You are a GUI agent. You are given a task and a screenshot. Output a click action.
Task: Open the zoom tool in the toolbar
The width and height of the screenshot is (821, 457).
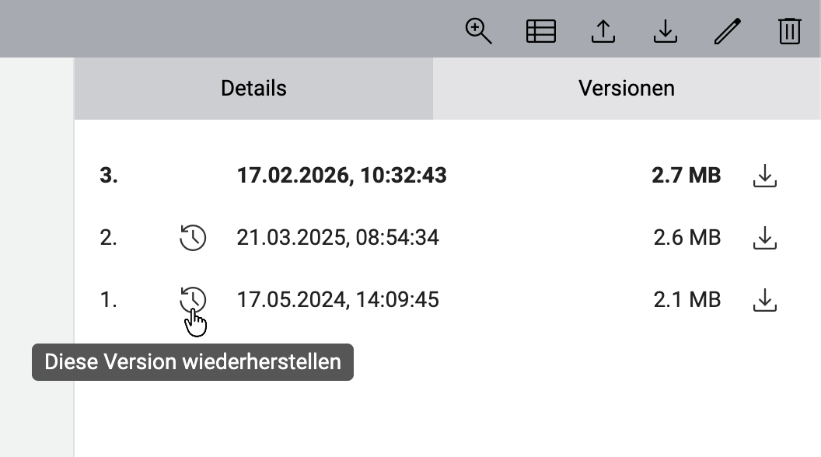[478, 31]
